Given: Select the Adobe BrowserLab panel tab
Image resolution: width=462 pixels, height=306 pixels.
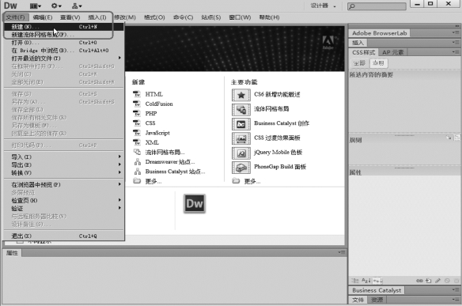Looking at the screenshot, I should tap(380, 33).
